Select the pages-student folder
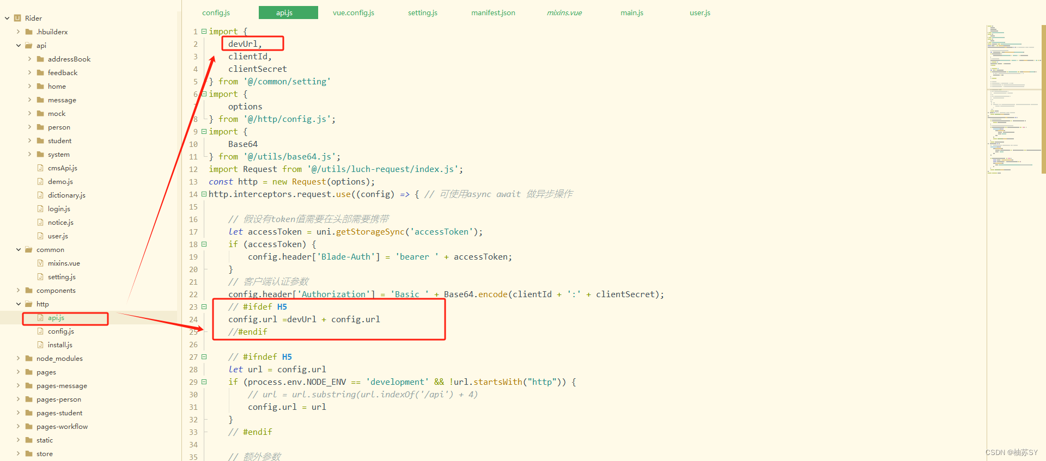1046x461 pixels. pos(59,413)
